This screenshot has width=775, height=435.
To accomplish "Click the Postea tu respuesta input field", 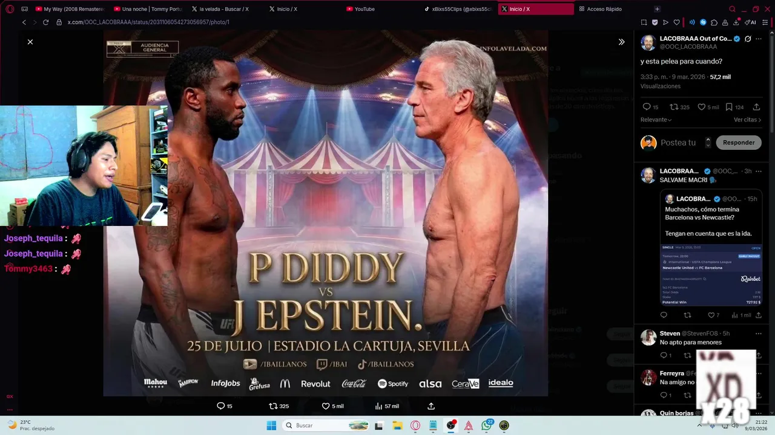I will pyautogui.click(x=678, y=143).
